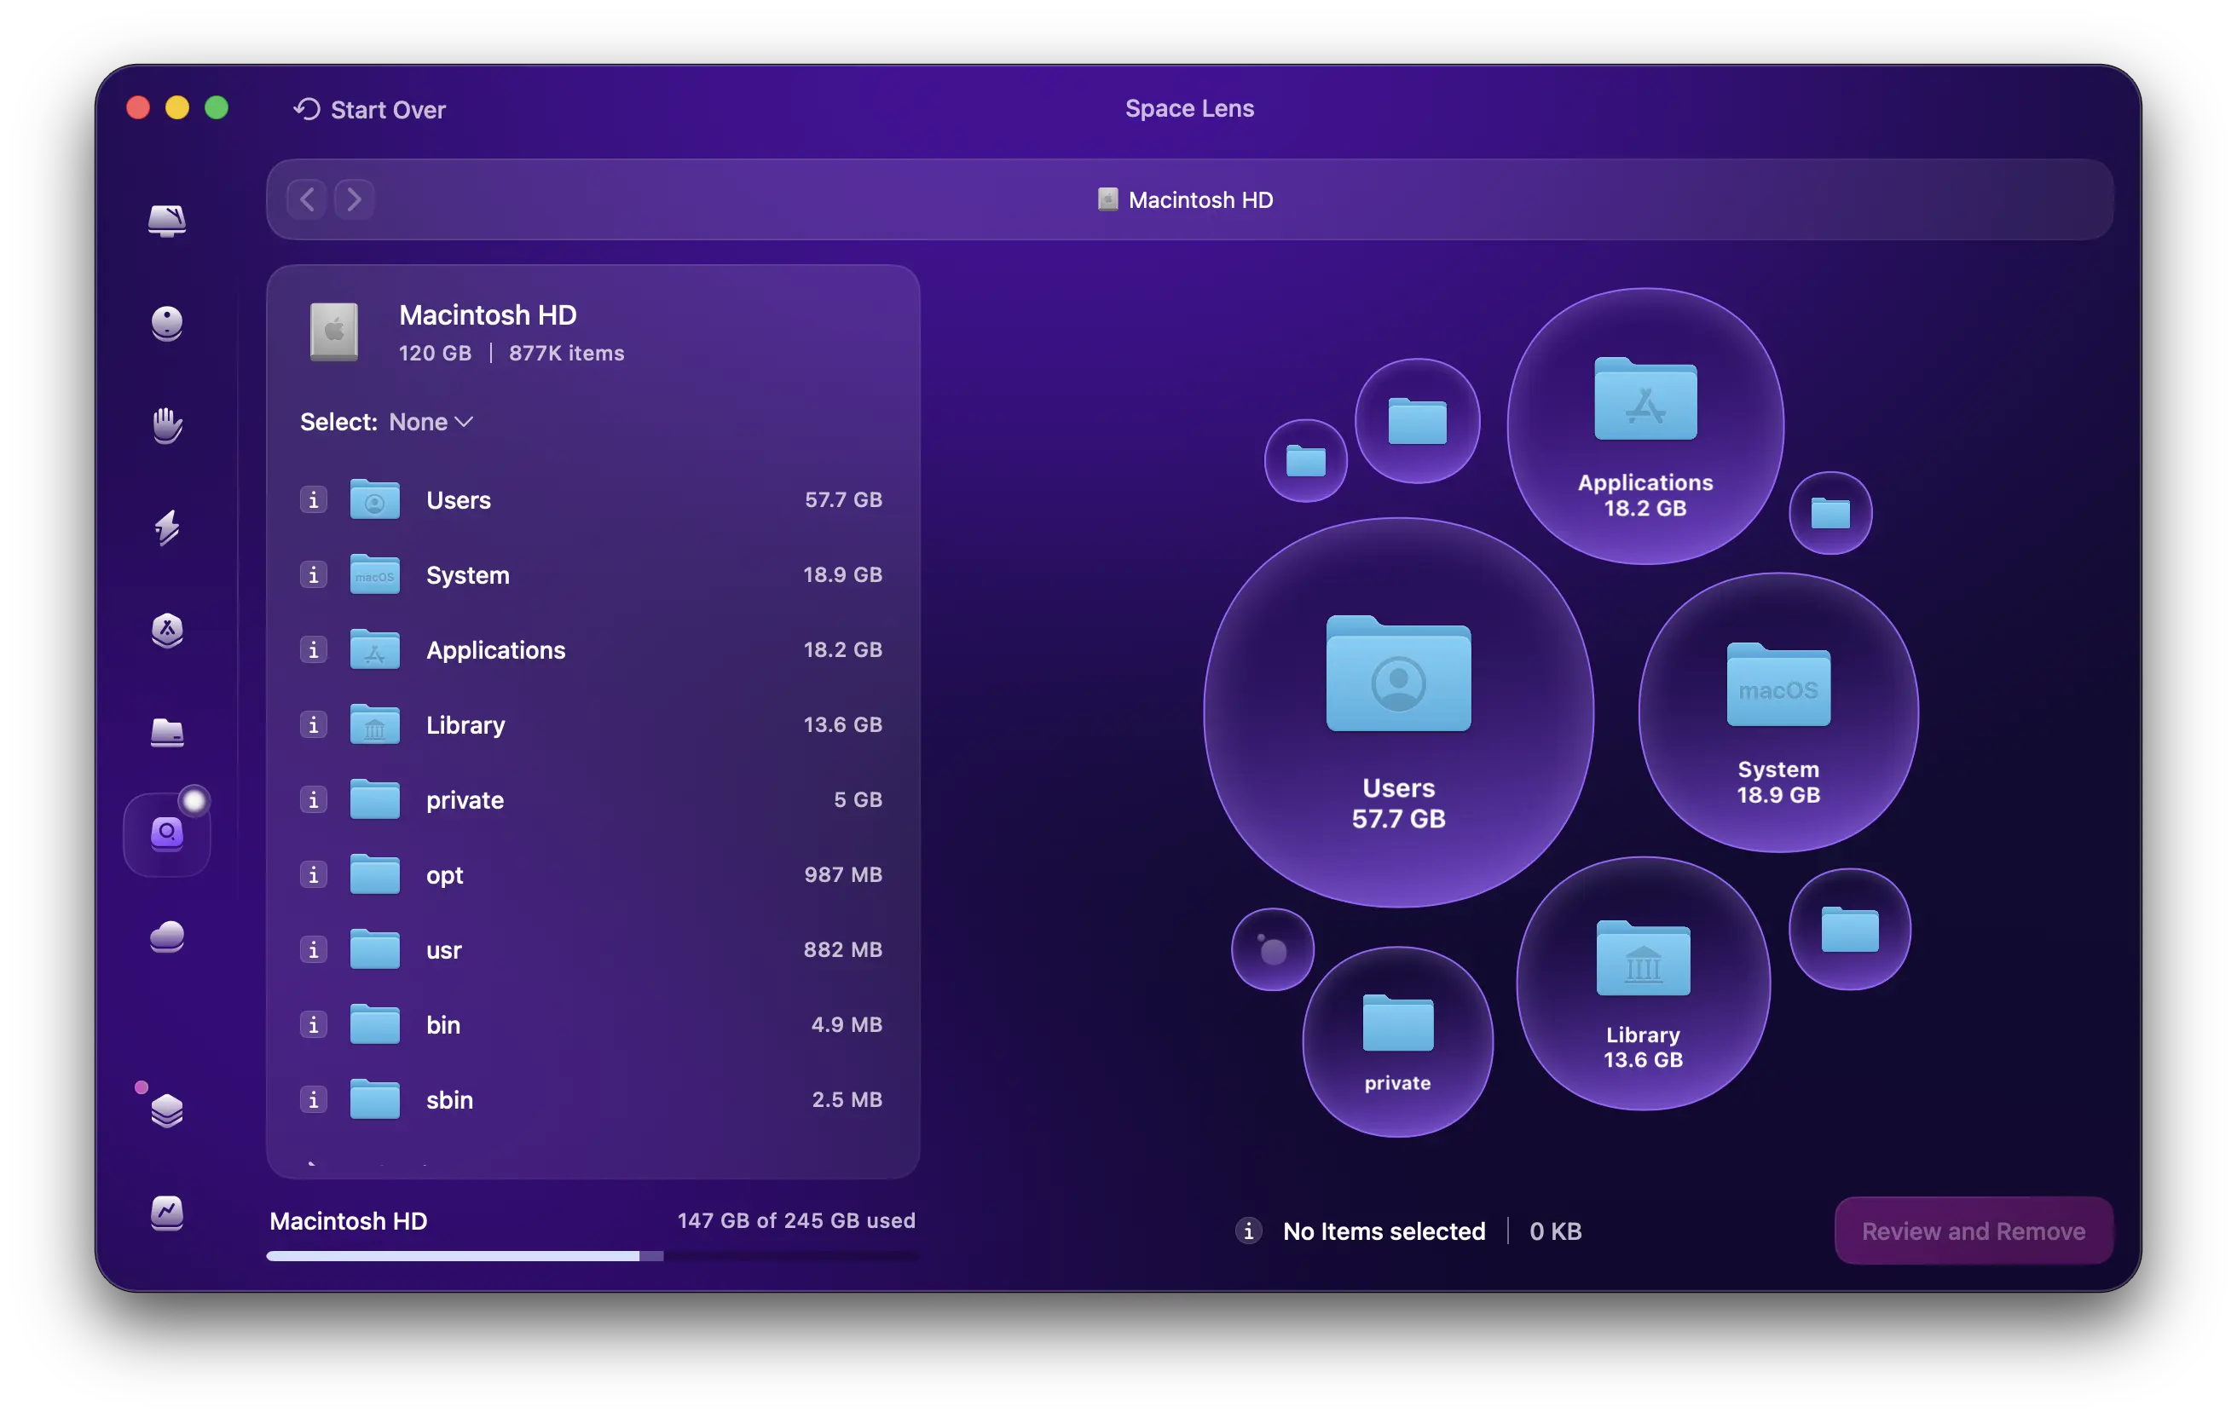Open the dot bubble left of private bubble
Viewport: 2237px width, 1418px height.
[1273, 950]
